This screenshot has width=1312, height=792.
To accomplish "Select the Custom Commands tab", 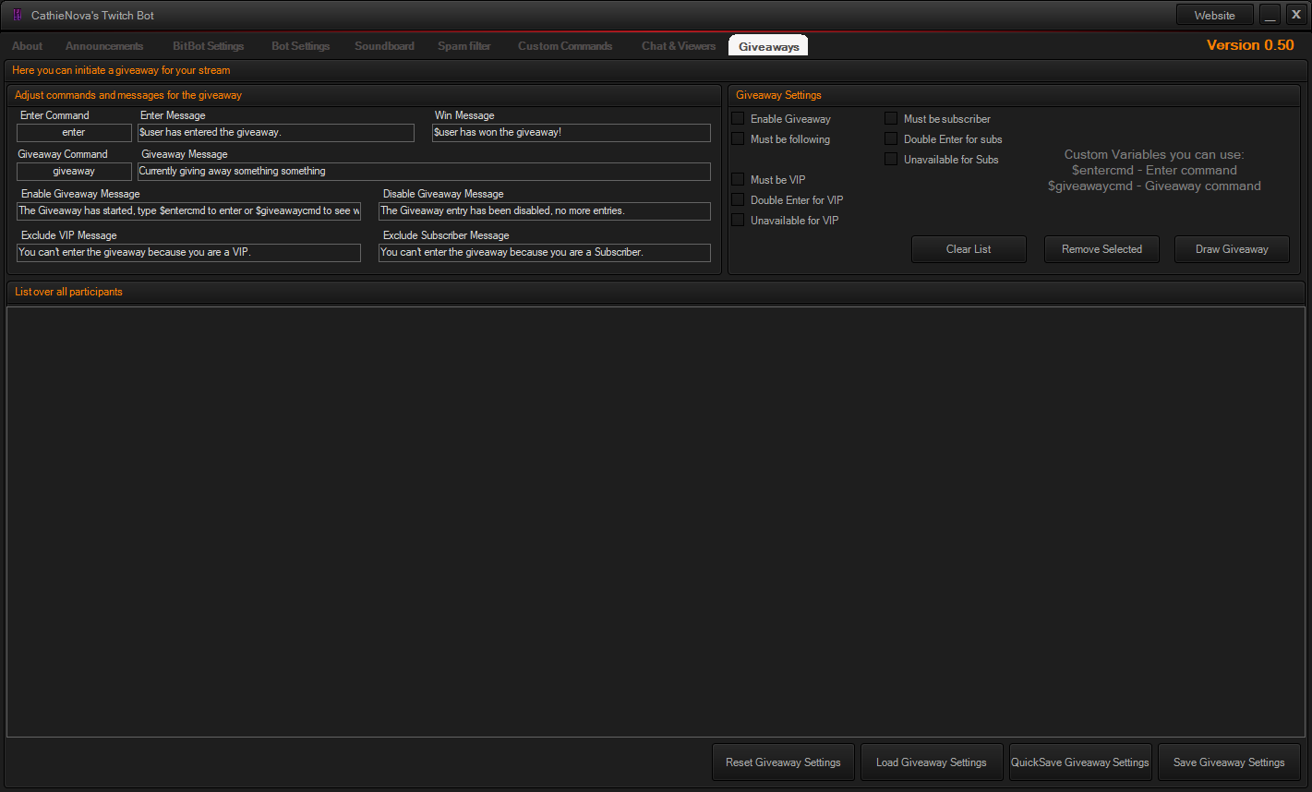I will point(565,46).
